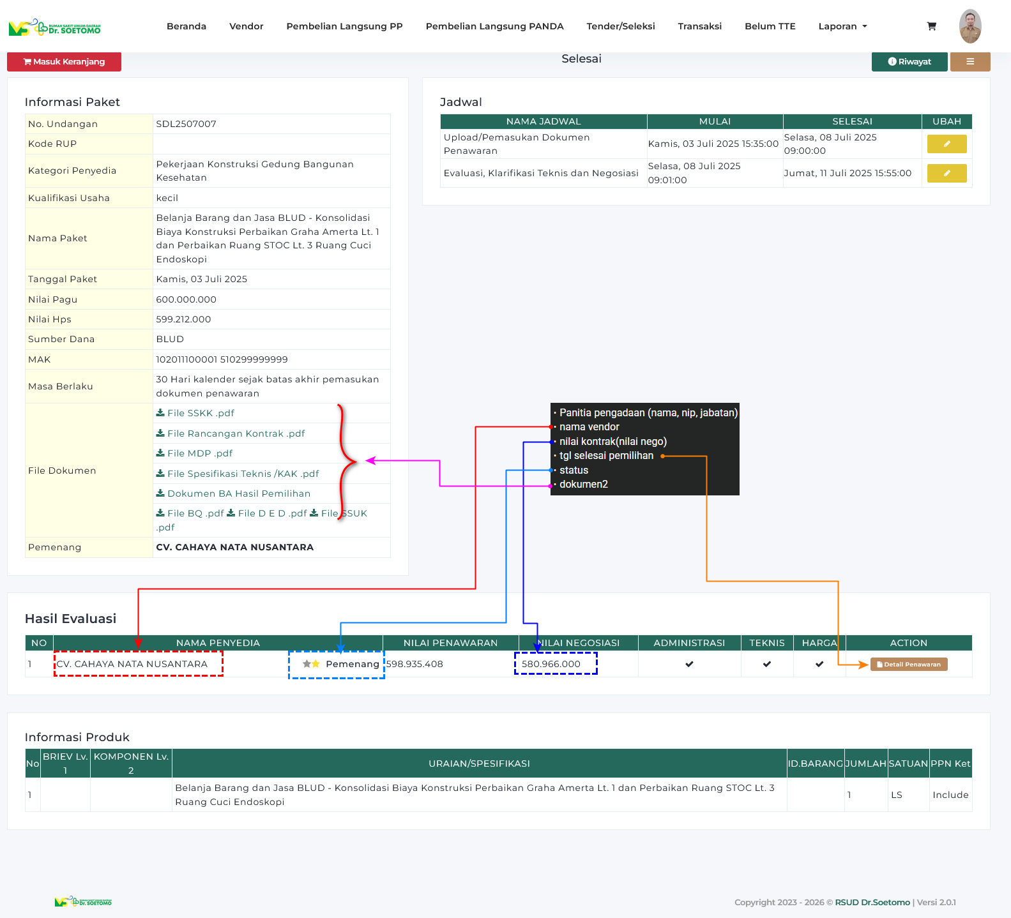Click the RSUD Dr.Soetomo footer link

872,902
